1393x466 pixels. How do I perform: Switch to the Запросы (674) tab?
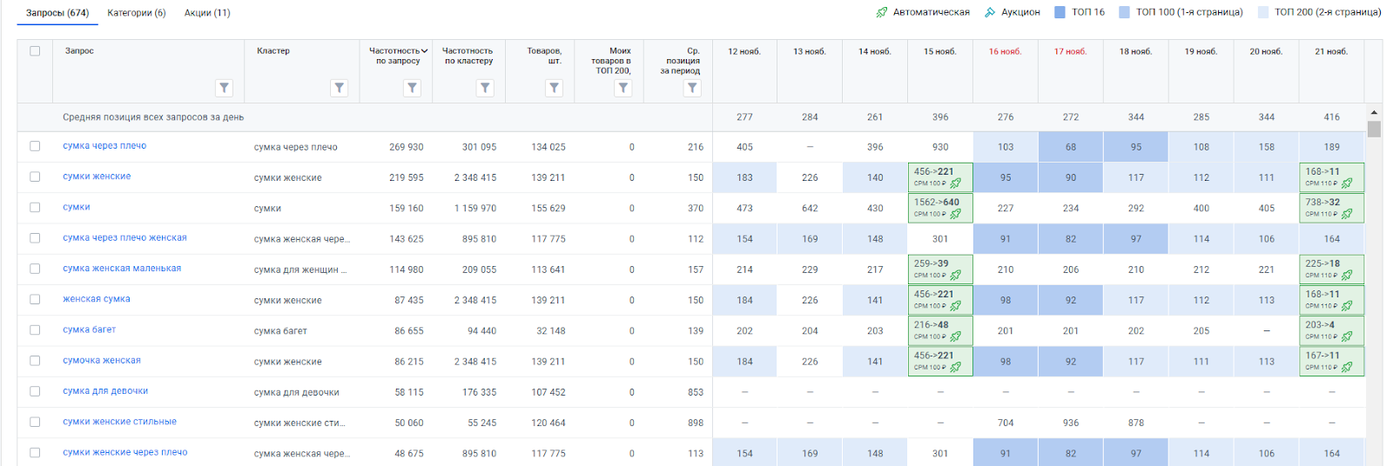pos(57,13)
